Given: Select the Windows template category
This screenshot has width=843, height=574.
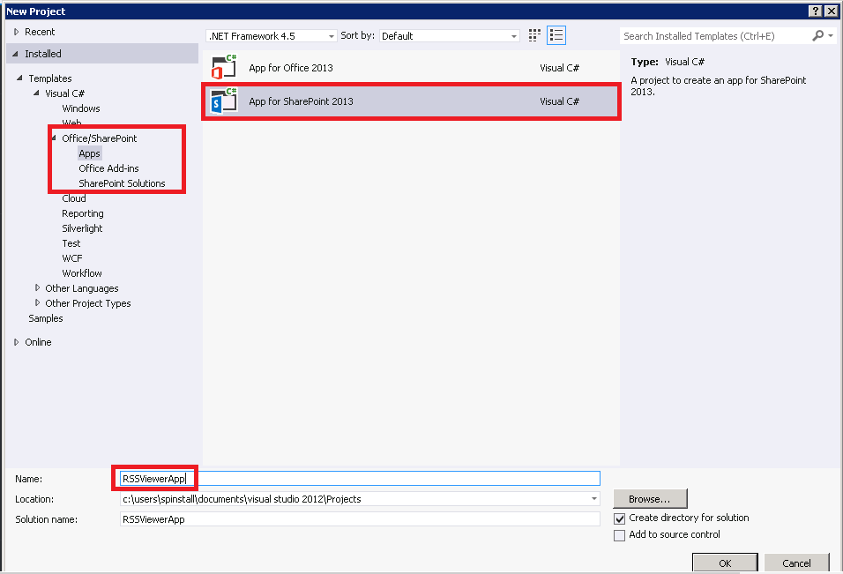Looking at the screenshot, I should click(x=81, y=108).
